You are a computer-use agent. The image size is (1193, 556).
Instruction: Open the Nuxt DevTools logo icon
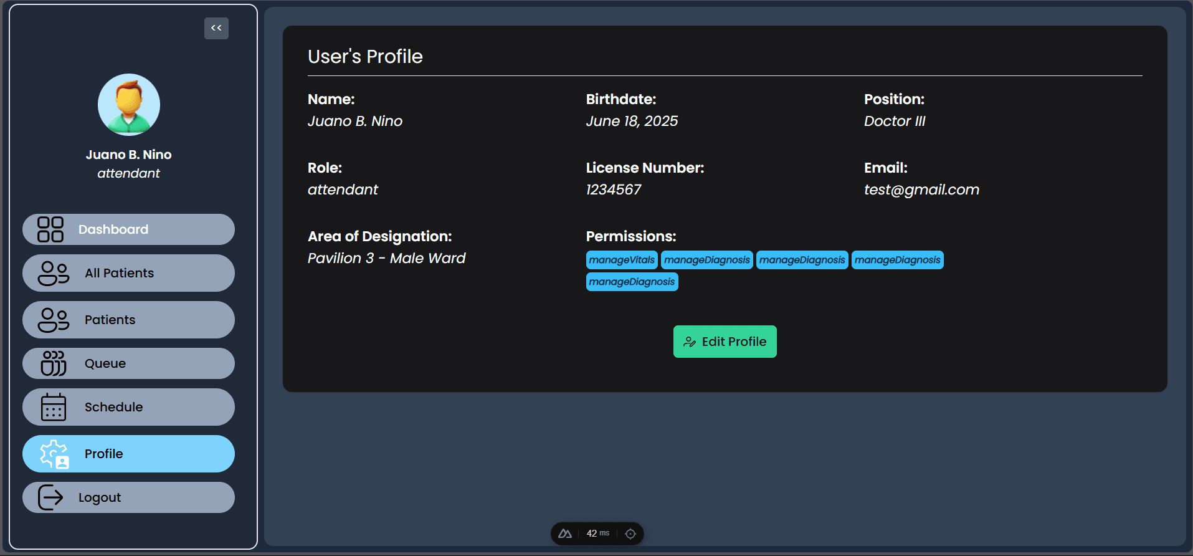(565, 534)
